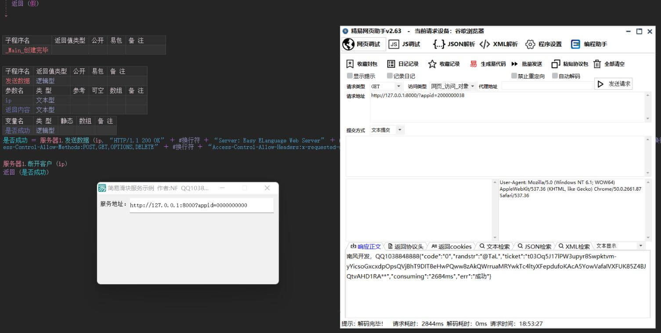Select the 响应正文 tab
Viewport: 661px width, 333px height.
tap(365, 246)
